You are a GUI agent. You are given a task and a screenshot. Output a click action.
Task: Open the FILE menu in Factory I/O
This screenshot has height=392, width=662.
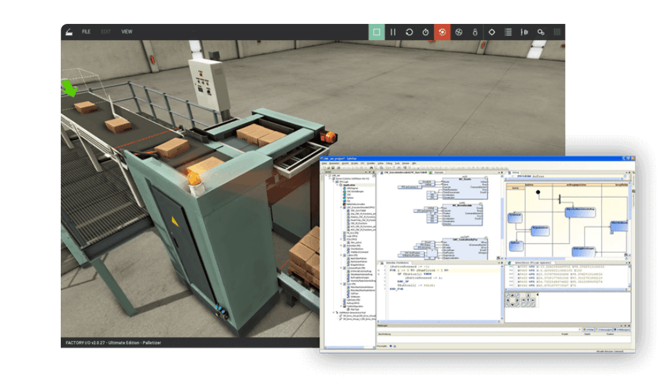coord(86,32)
